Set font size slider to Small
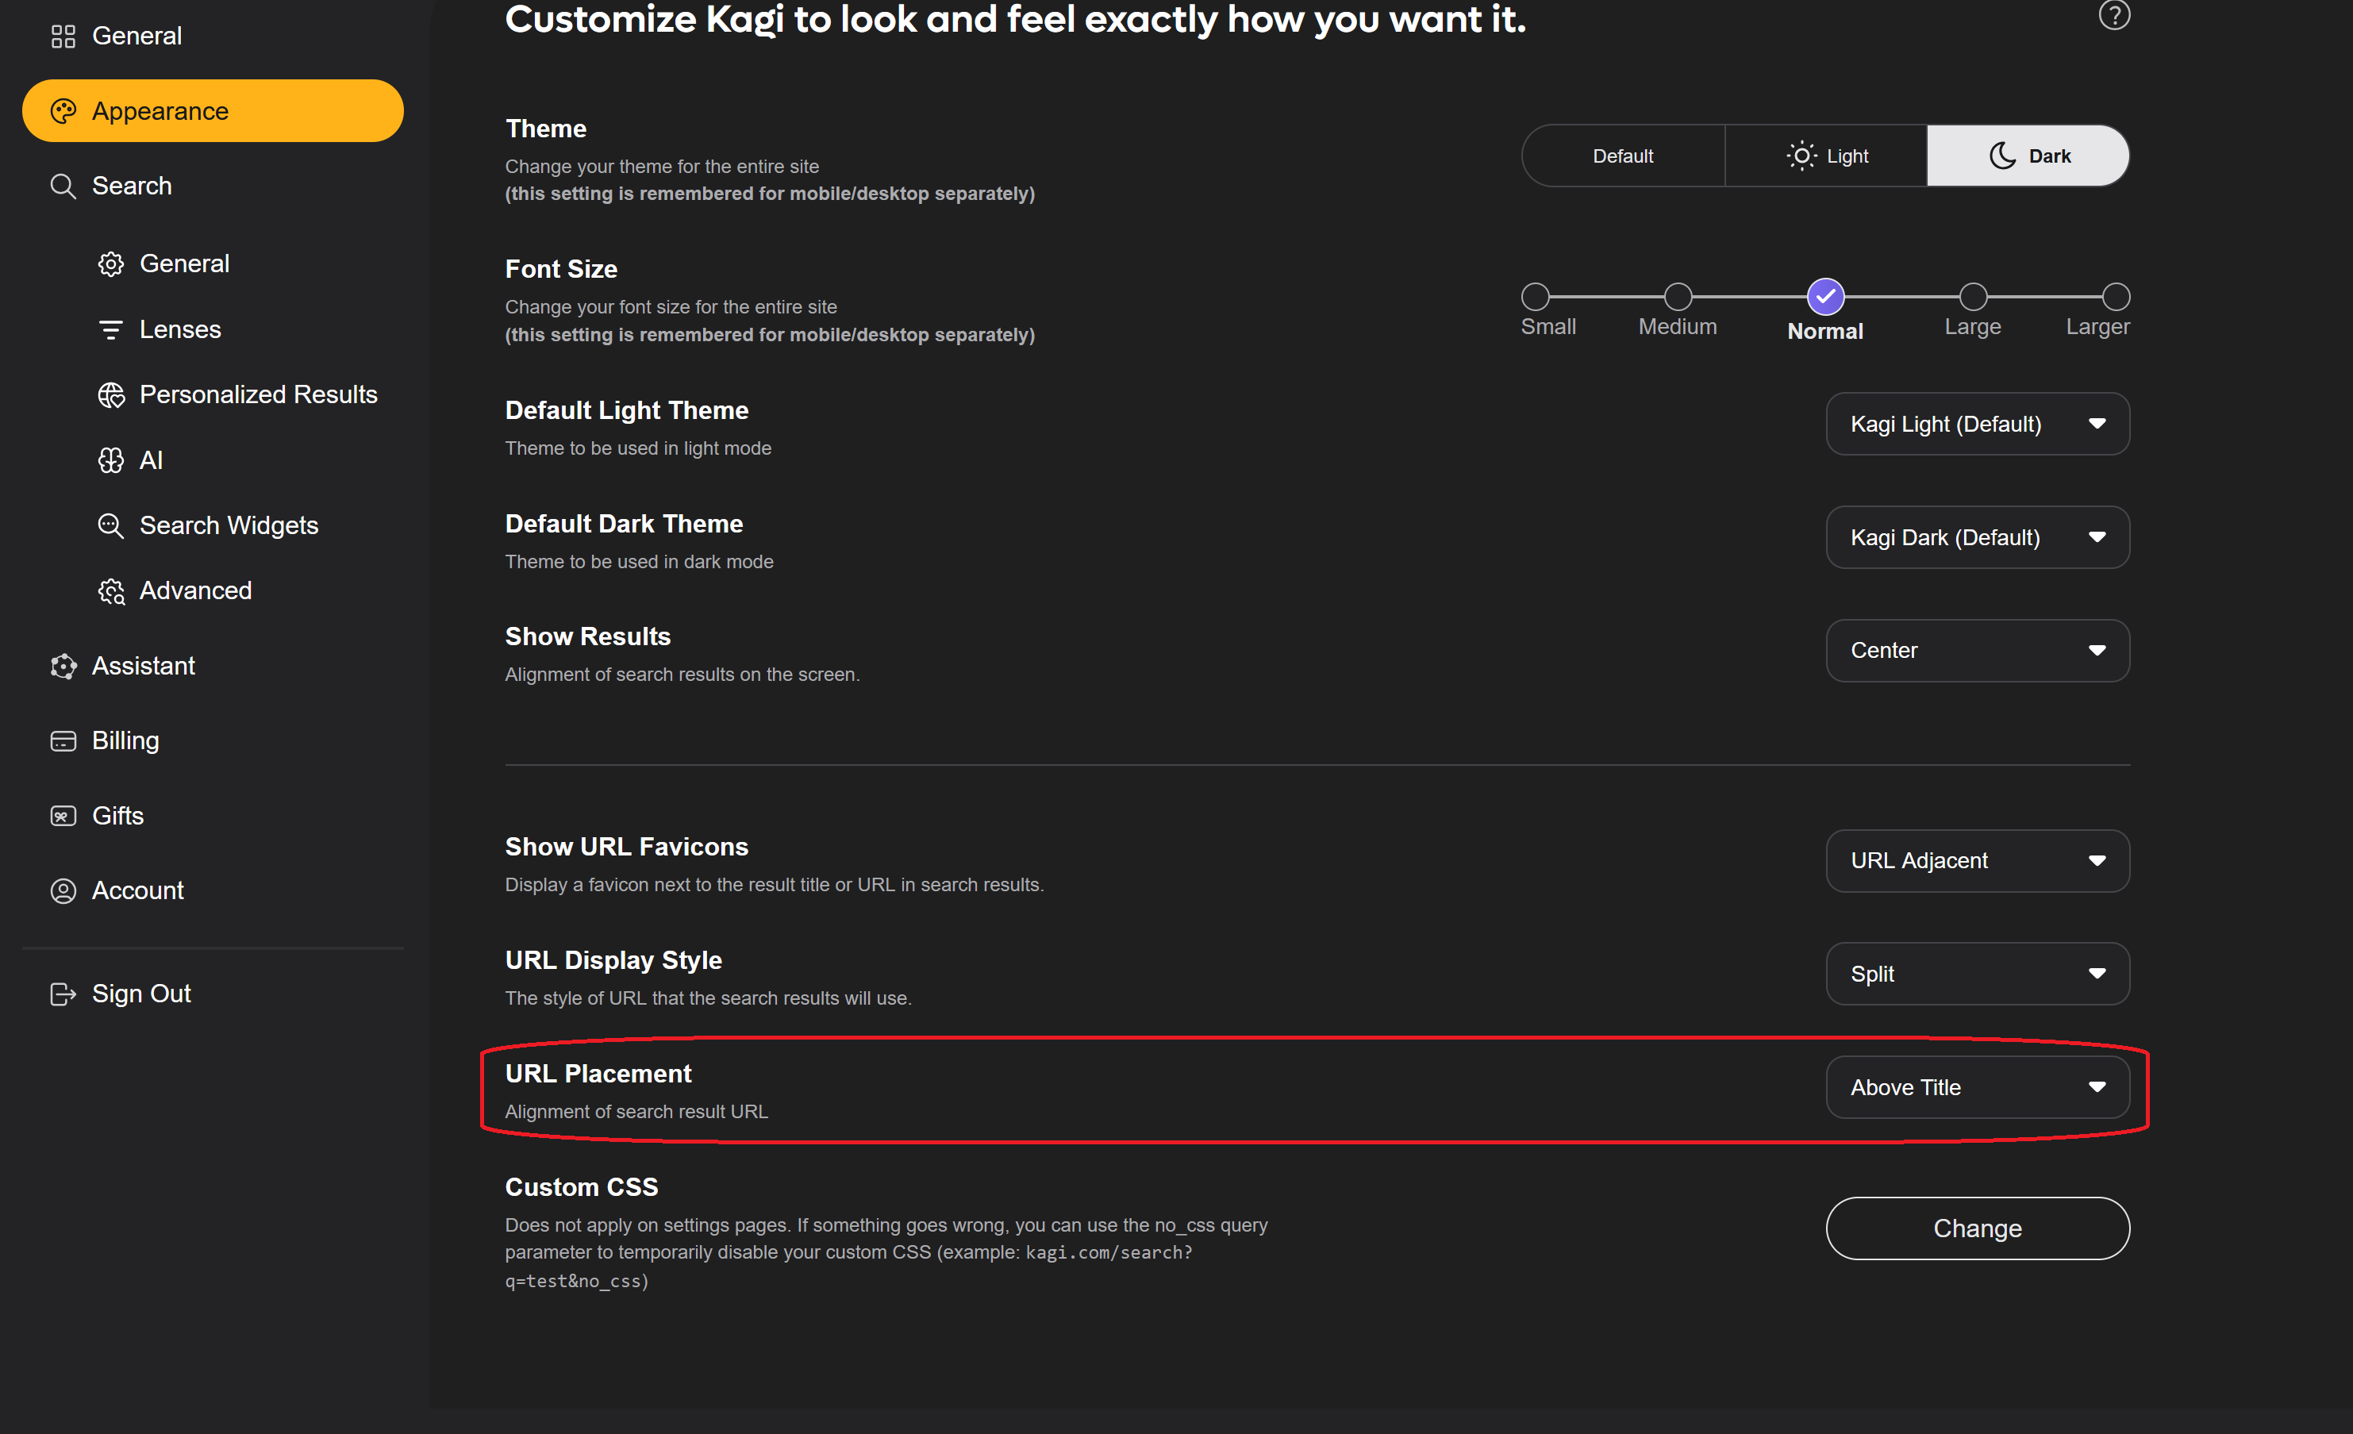 click(x=1535, y=297)
